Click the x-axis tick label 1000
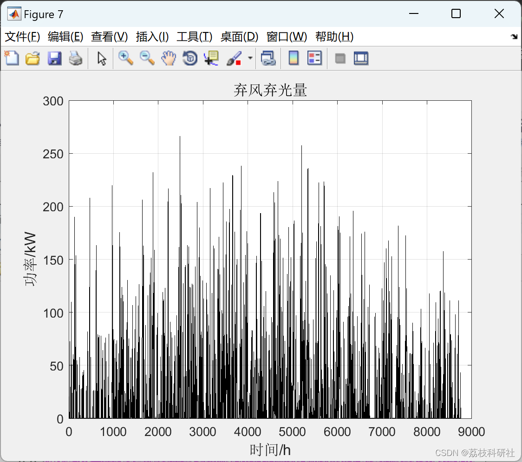522x462 pixels. pos(113,432)
